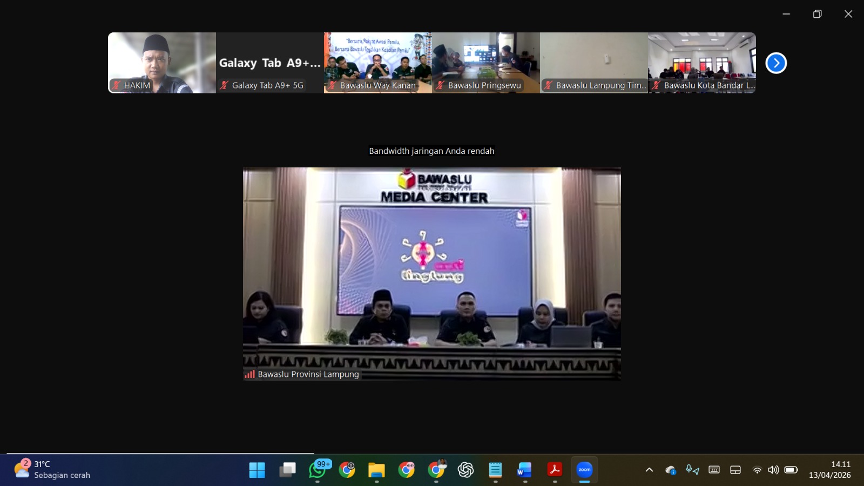
Task: Select the Galaxy Tab A9+ 5G participant tile
Action: pyautogui.click(x=270, y=62)
